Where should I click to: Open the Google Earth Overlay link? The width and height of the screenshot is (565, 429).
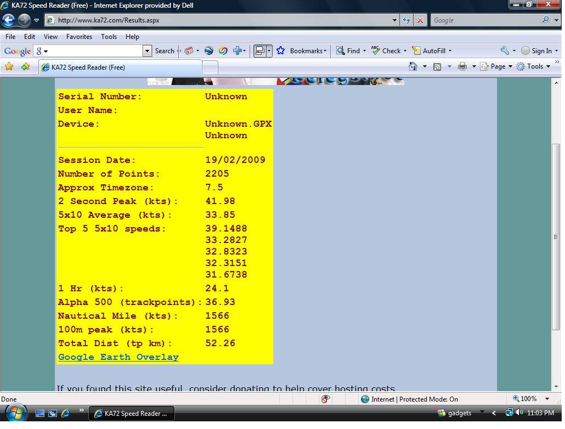coord(118,357)
